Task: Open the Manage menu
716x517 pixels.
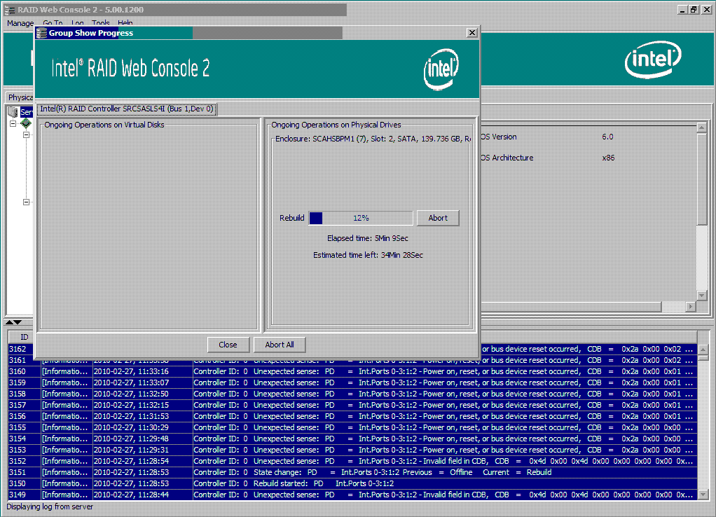Action: point(20,23)
